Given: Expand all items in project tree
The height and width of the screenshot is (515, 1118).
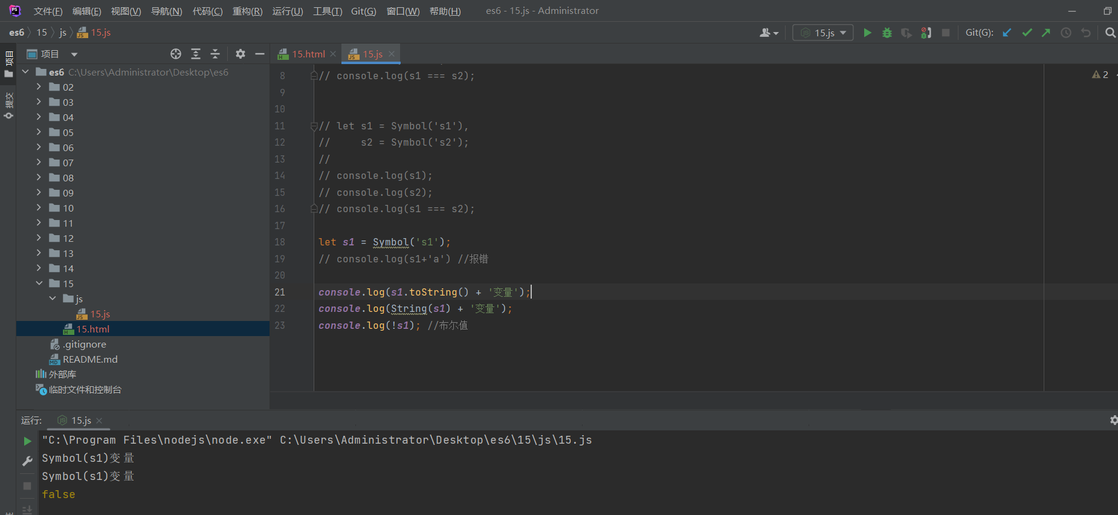Looking at the screenshot, I should pos(196,54).
